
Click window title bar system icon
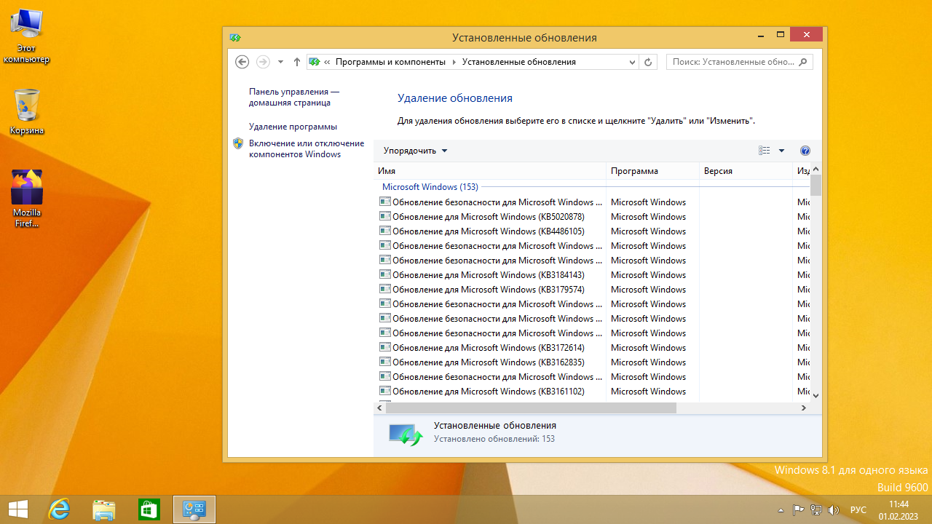coord(235,38)
